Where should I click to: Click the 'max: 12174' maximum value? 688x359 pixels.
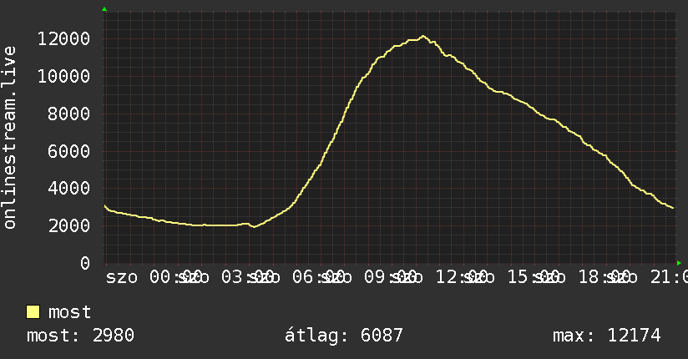click(606, 336)
